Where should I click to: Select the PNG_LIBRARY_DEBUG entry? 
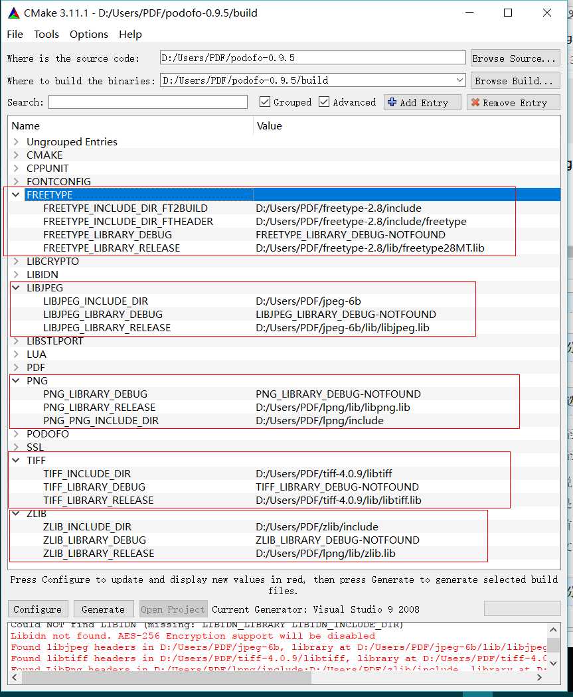[95, 394]
